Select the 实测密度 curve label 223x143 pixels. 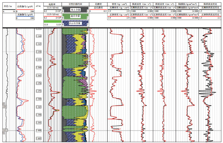[x=119, y=8]
